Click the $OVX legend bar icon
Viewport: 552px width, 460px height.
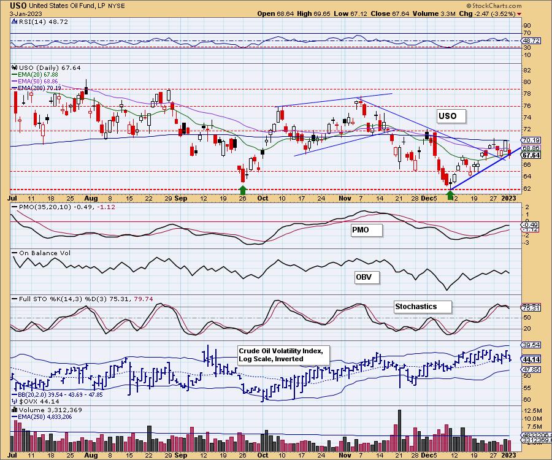click(x=15, y=401)
